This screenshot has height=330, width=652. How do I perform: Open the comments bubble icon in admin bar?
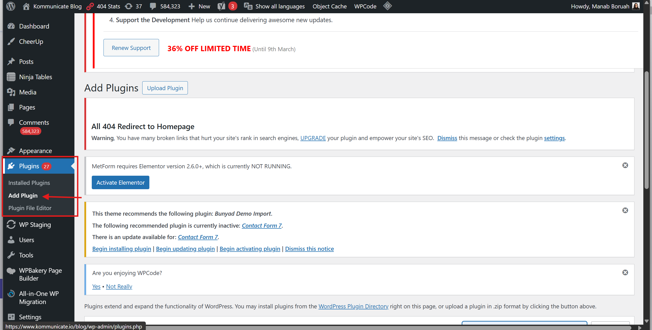tap(153, 6)
